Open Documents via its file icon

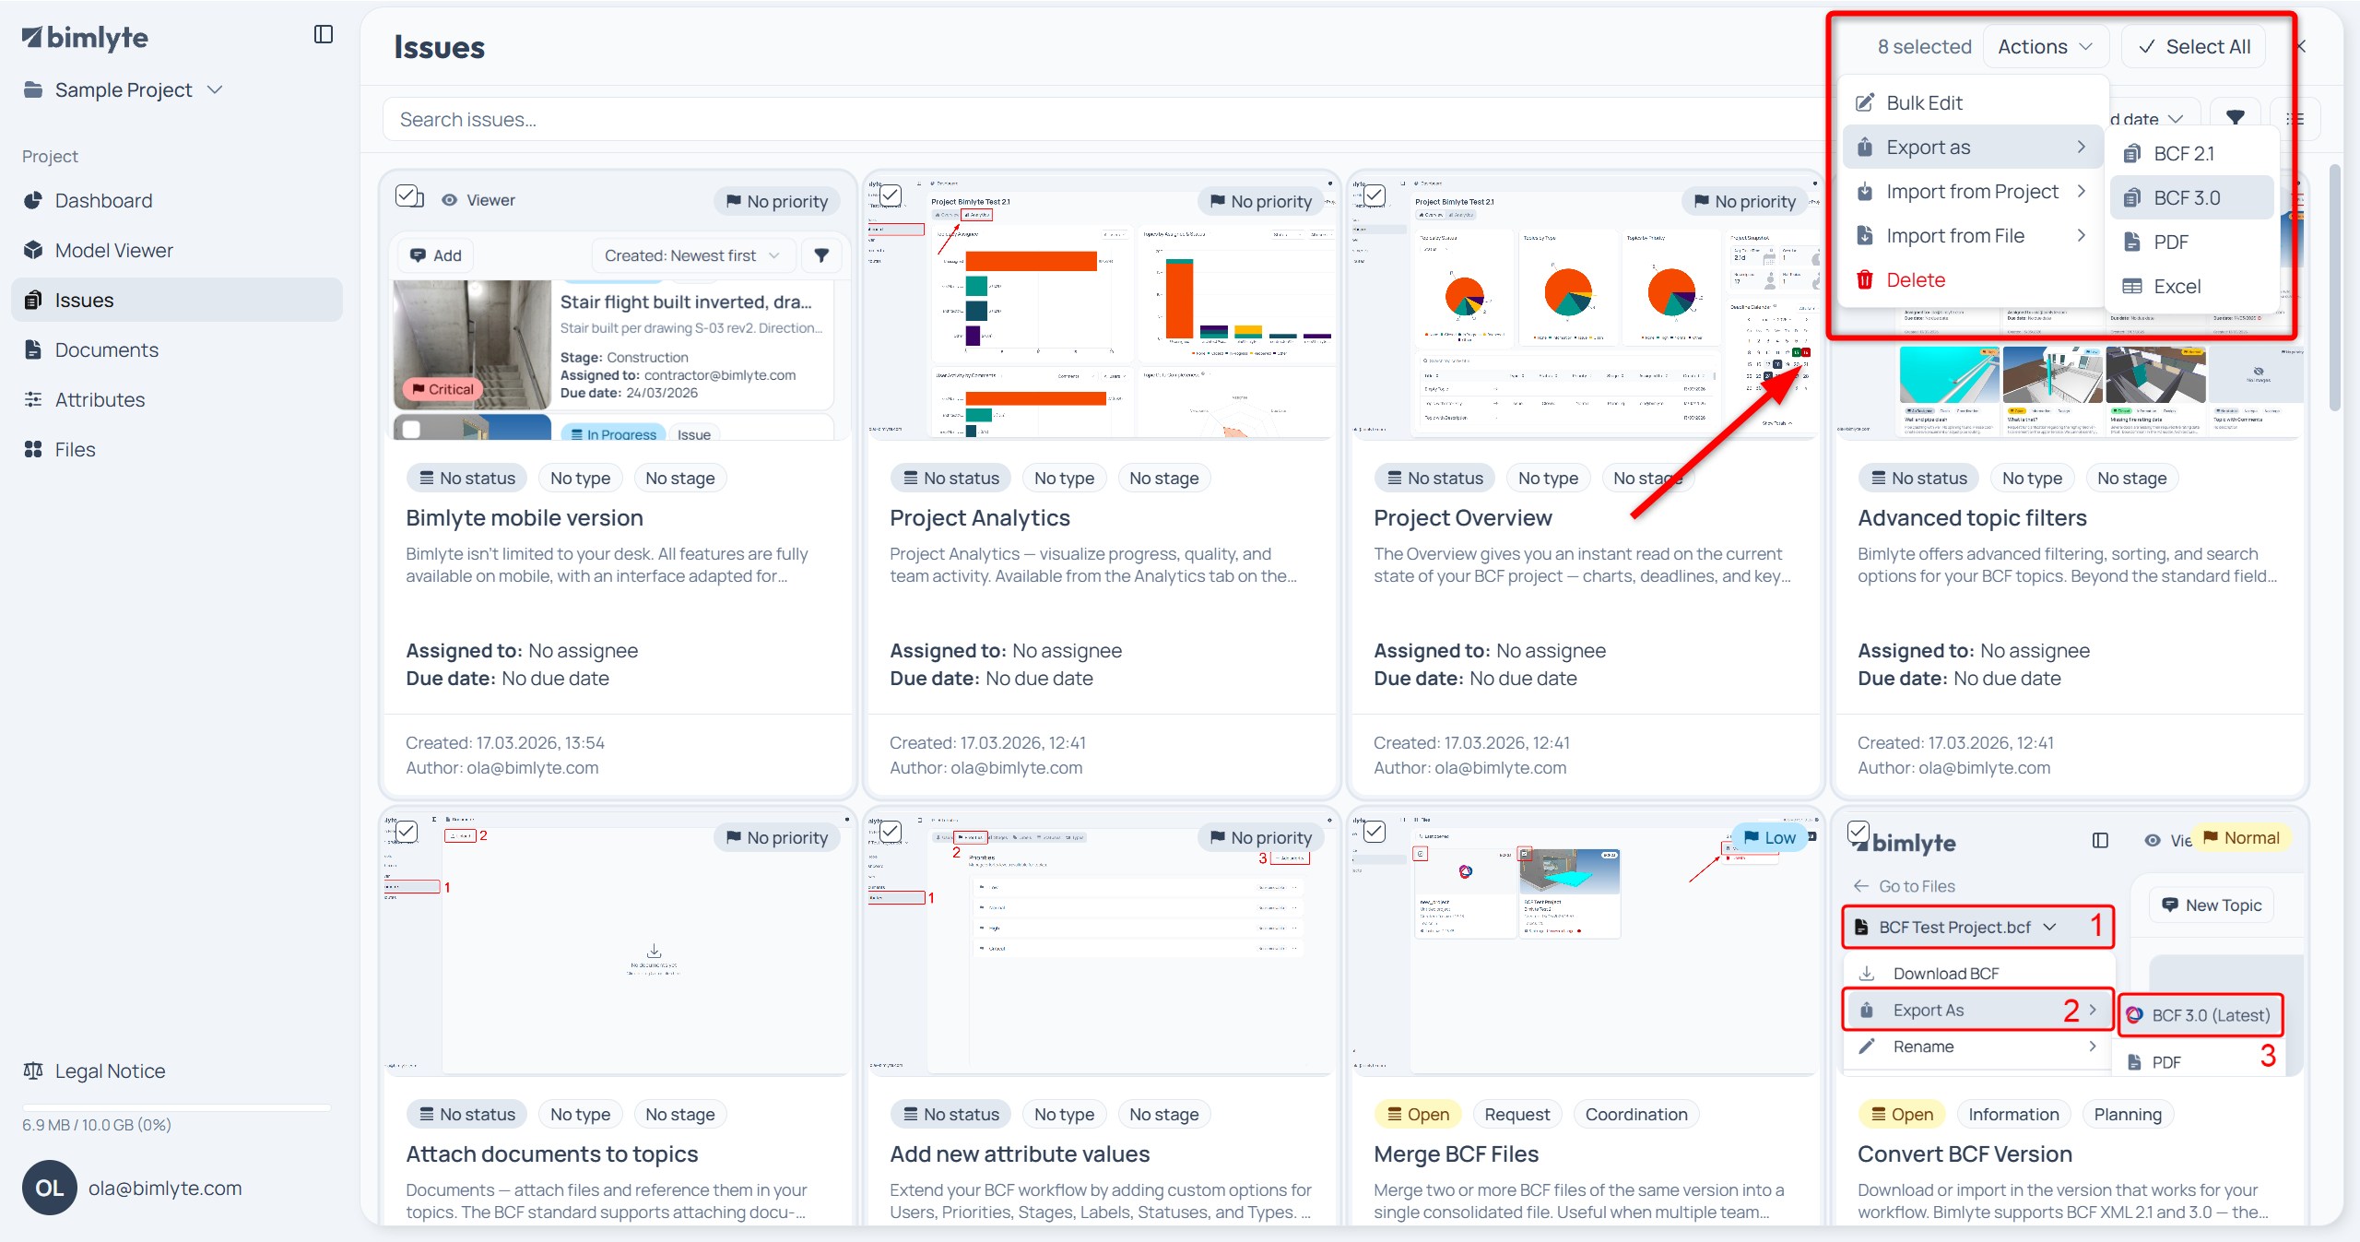tap(33, 350)
